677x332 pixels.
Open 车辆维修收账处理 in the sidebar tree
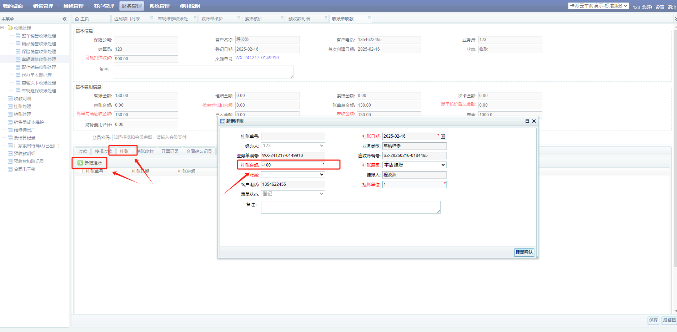(x=39, y=60)
